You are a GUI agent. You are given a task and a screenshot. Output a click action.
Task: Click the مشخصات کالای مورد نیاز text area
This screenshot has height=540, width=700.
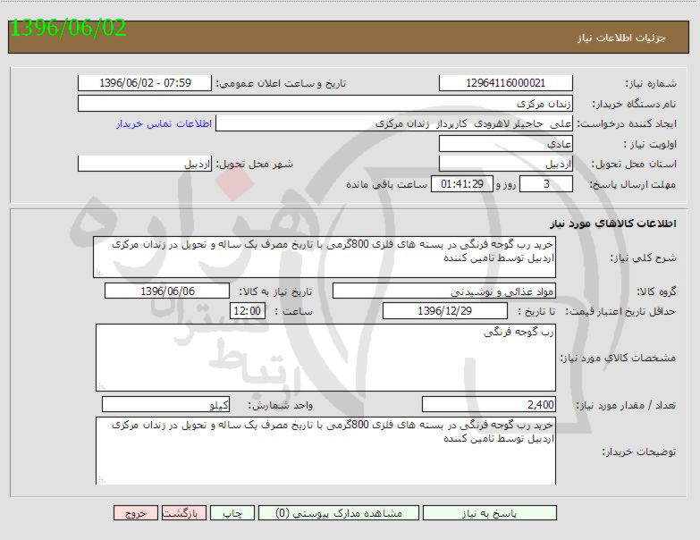[326, 358]
